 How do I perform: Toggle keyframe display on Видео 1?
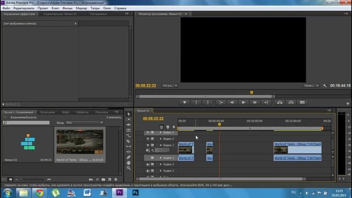click(x=153, y=150)
